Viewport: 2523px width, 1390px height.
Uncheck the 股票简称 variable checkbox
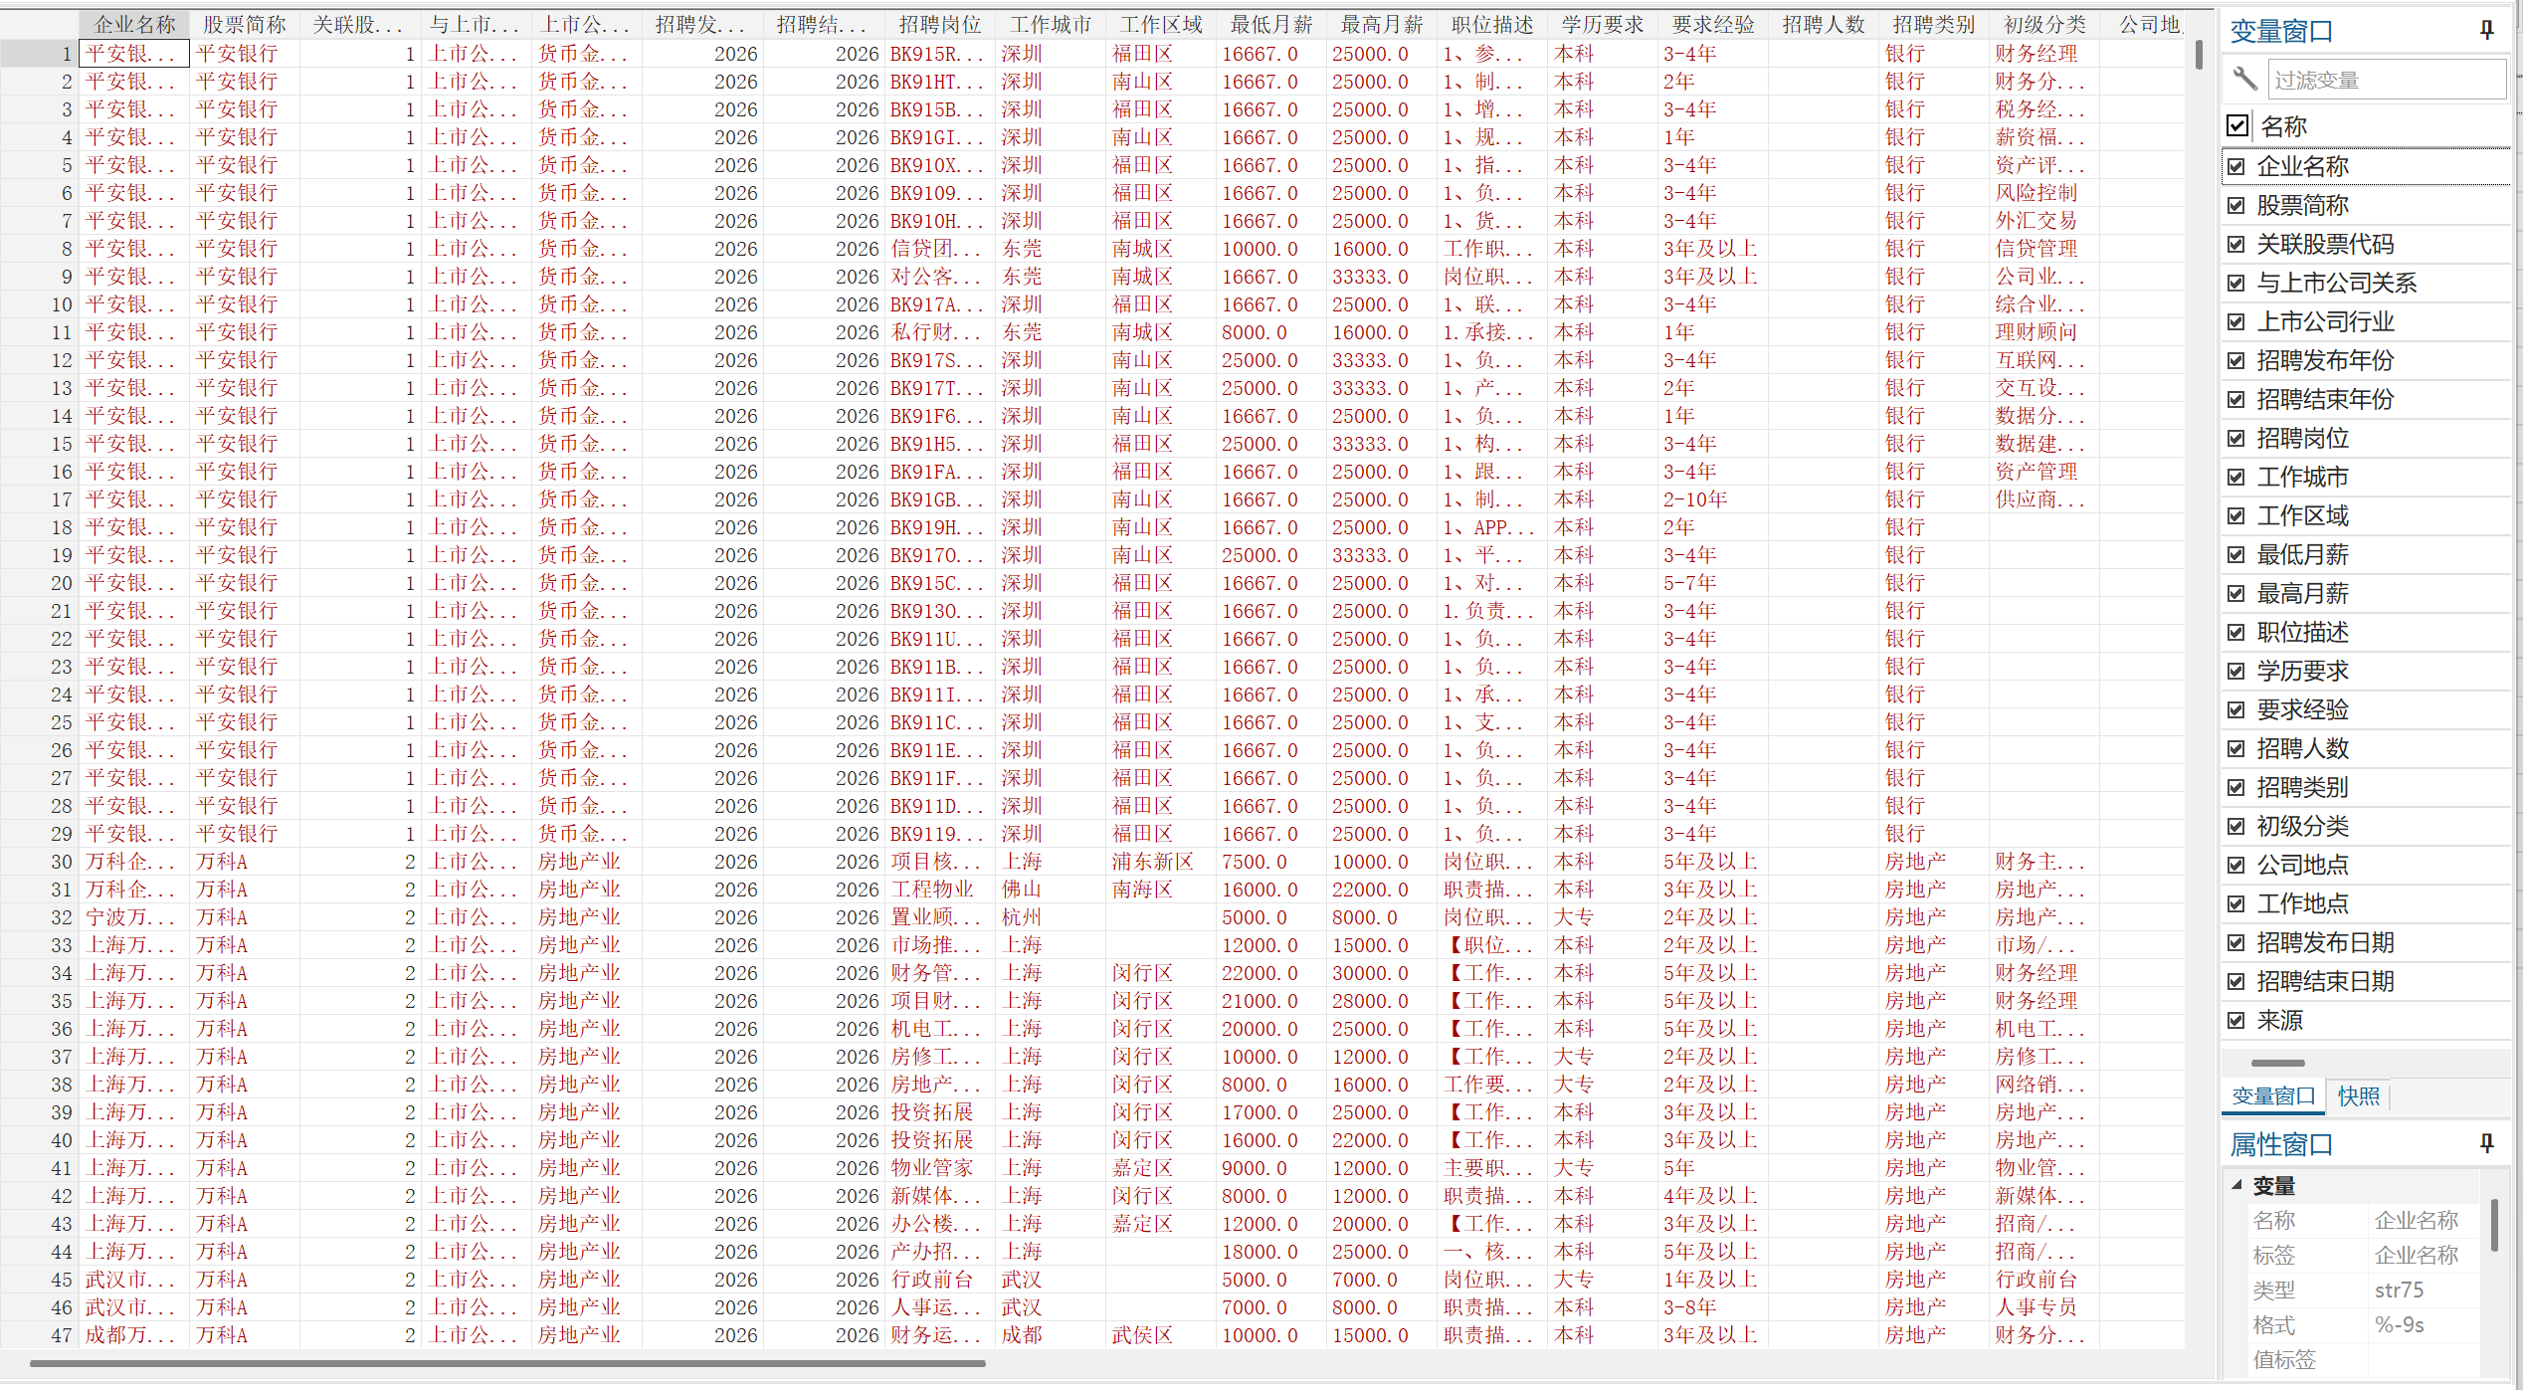pyautogui.click(x=2236, y=206)
